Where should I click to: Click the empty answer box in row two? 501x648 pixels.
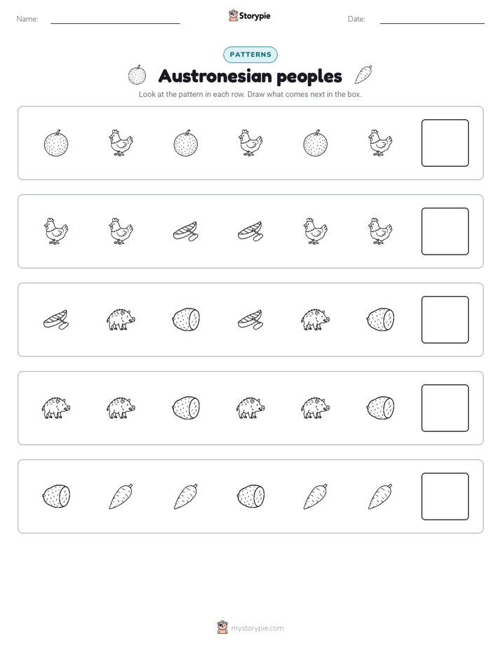tap(445, 231)
